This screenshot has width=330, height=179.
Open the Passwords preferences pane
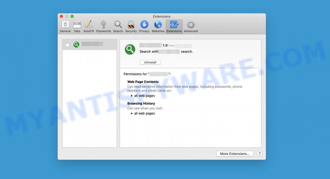103,27
